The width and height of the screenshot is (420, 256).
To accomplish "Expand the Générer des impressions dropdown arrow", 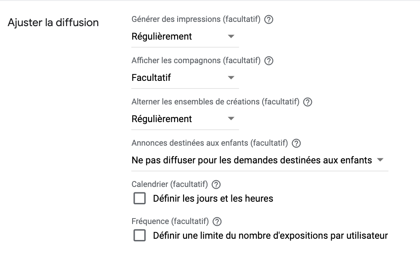I will point(231,37).
